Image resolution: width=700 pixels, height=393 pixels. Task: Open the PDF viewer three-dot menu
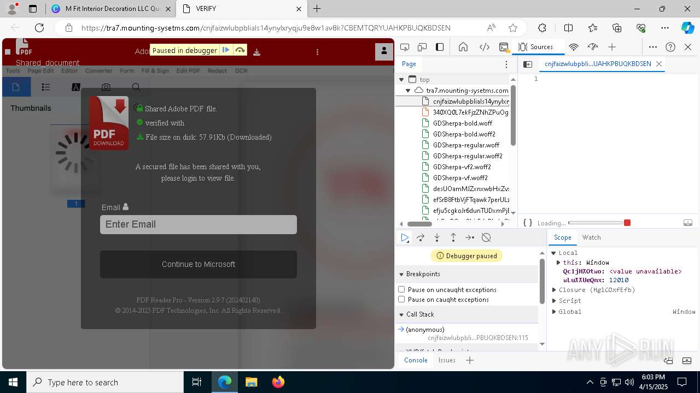click(318, 52)
